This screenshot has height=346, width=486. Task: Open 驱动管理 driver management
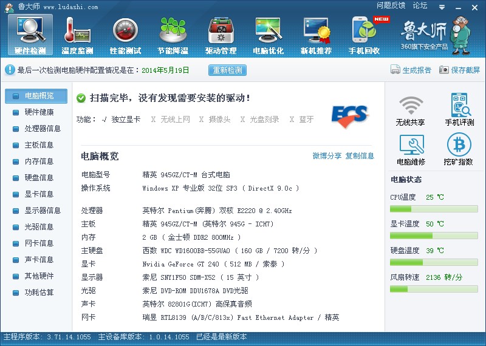pyautogui.click(x=221, y=35)
